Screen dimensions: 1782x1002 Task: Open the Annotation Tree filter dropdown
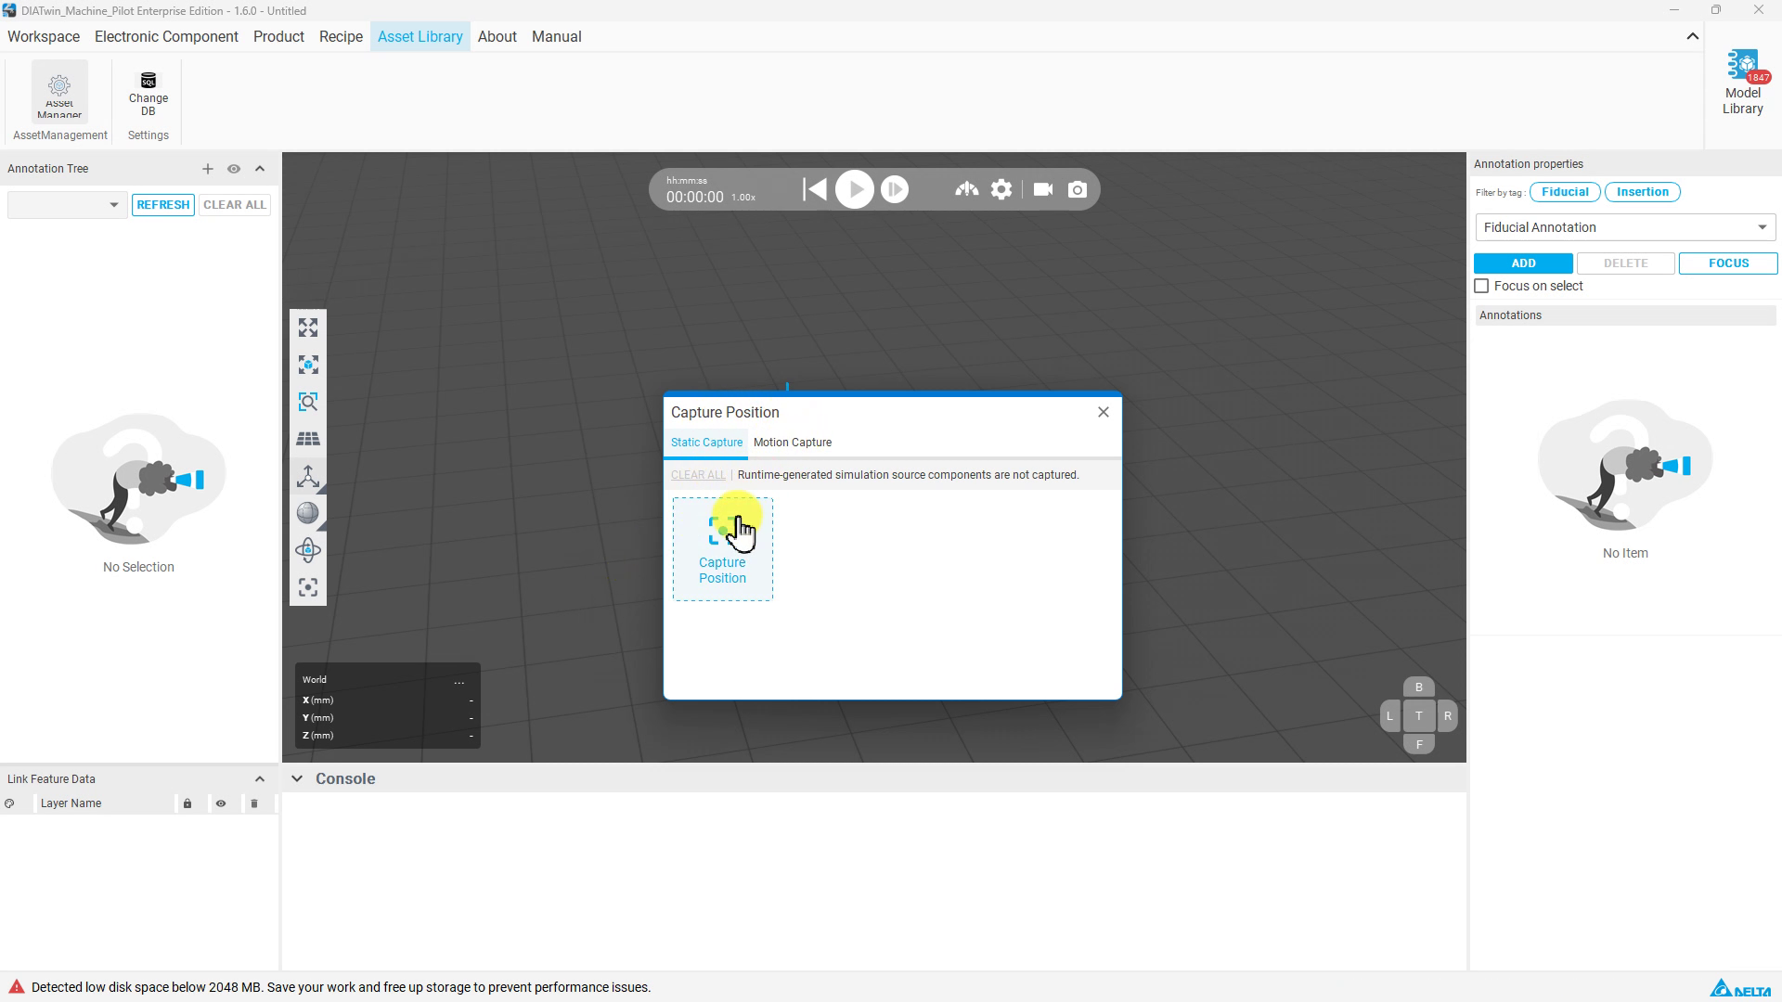[66, 205]
